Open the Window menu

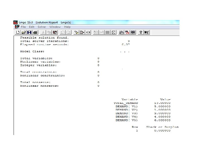55,27
